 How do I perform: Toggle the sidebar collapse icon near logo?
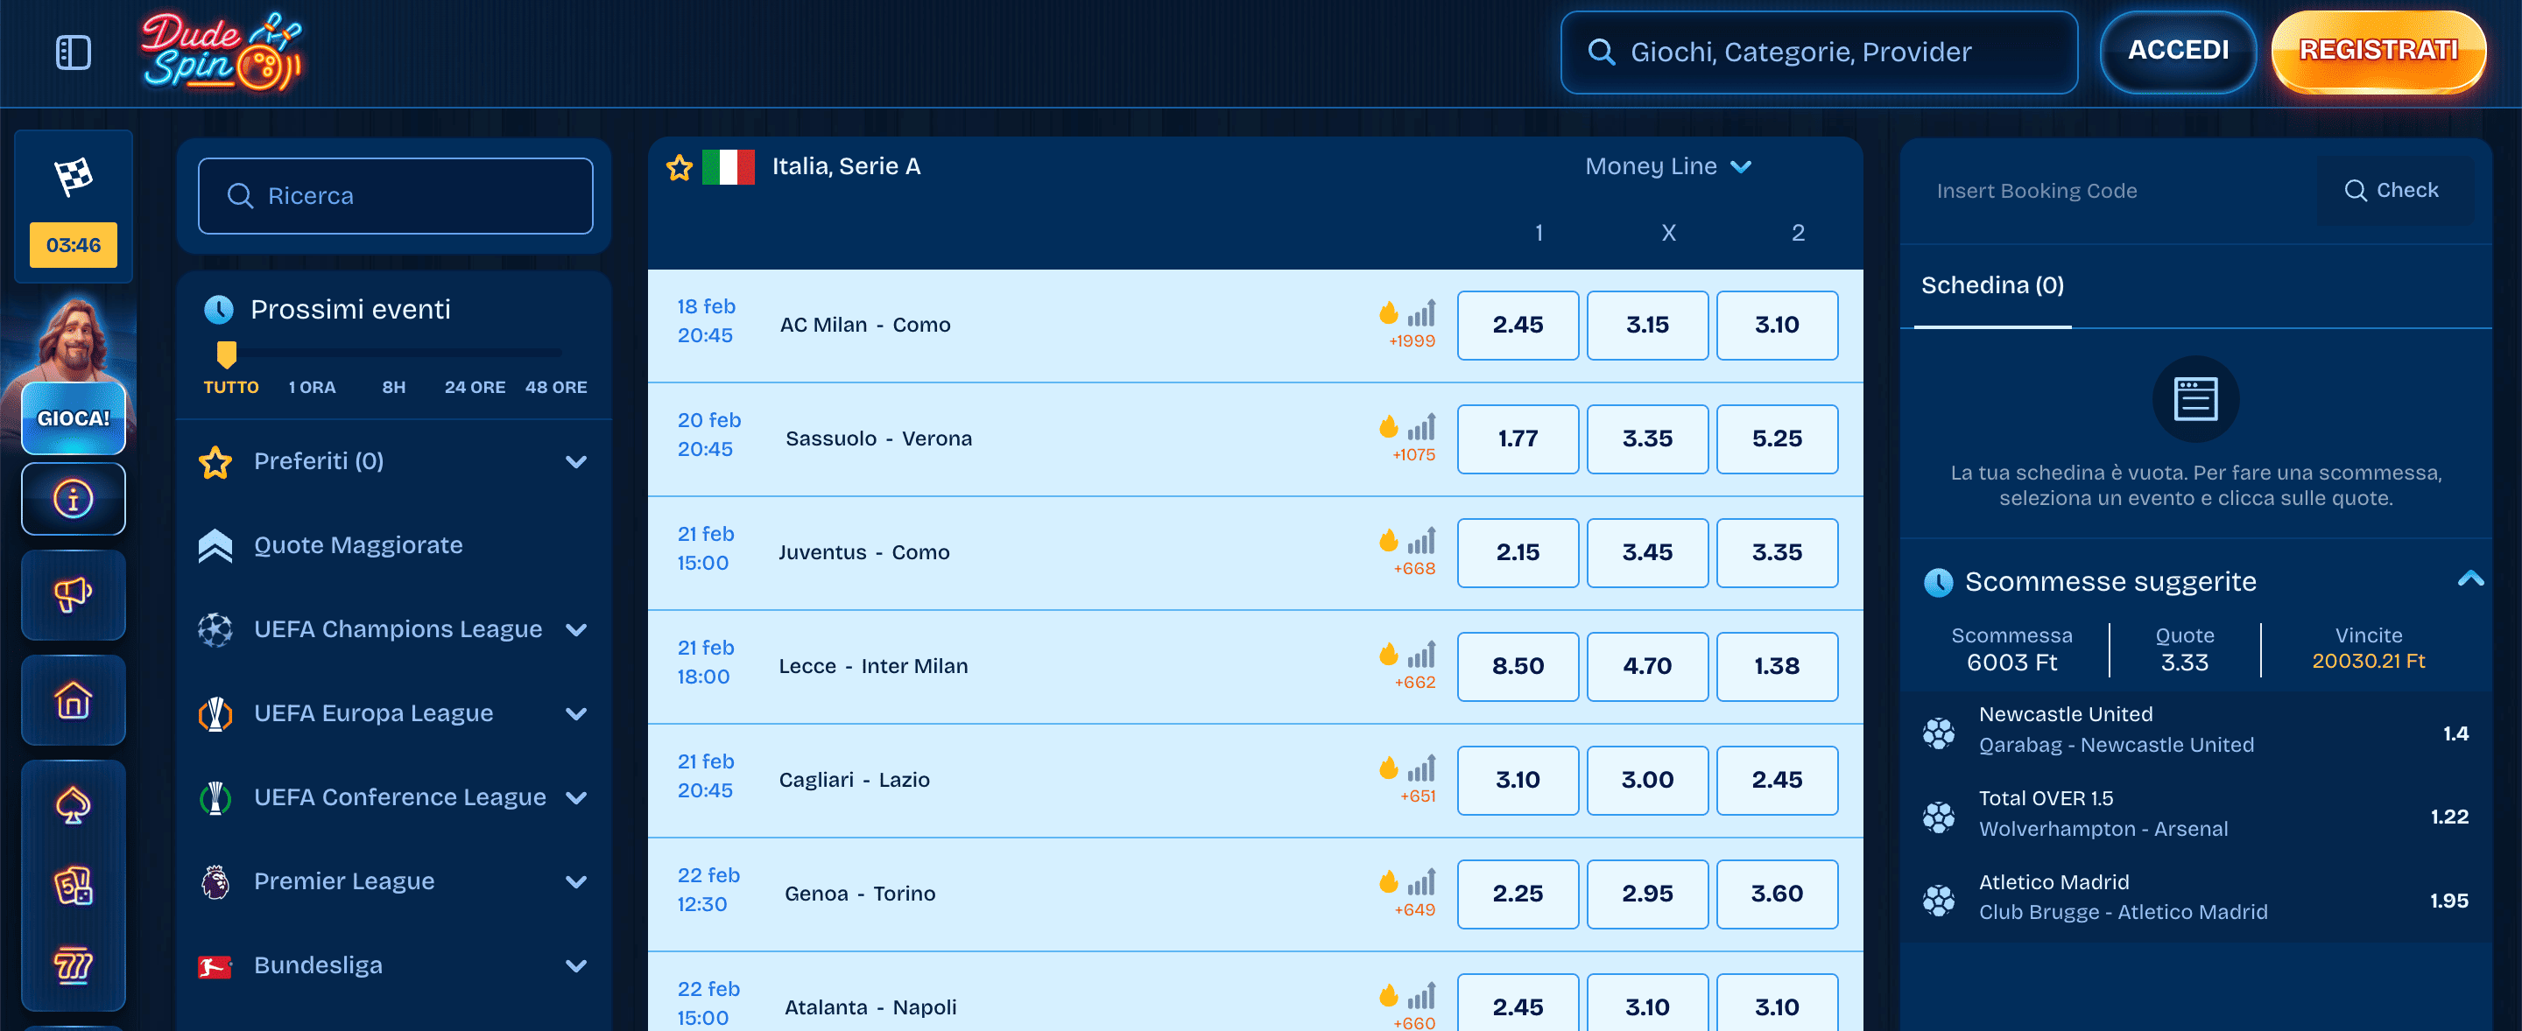point(74,52)
